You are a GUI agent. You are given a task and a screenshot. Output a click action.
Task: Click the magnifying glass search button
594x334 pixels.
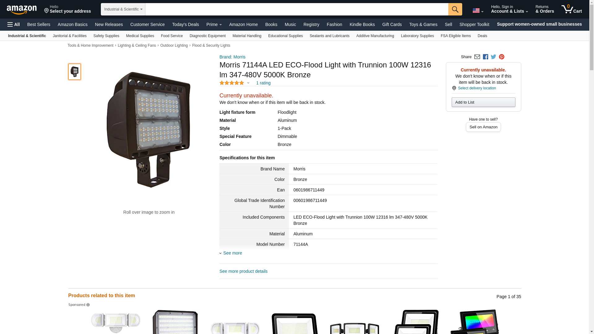(455, 9)
